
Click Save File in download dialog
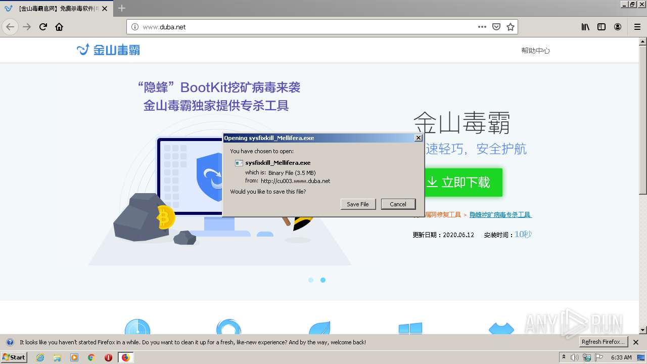pos(358,204)
